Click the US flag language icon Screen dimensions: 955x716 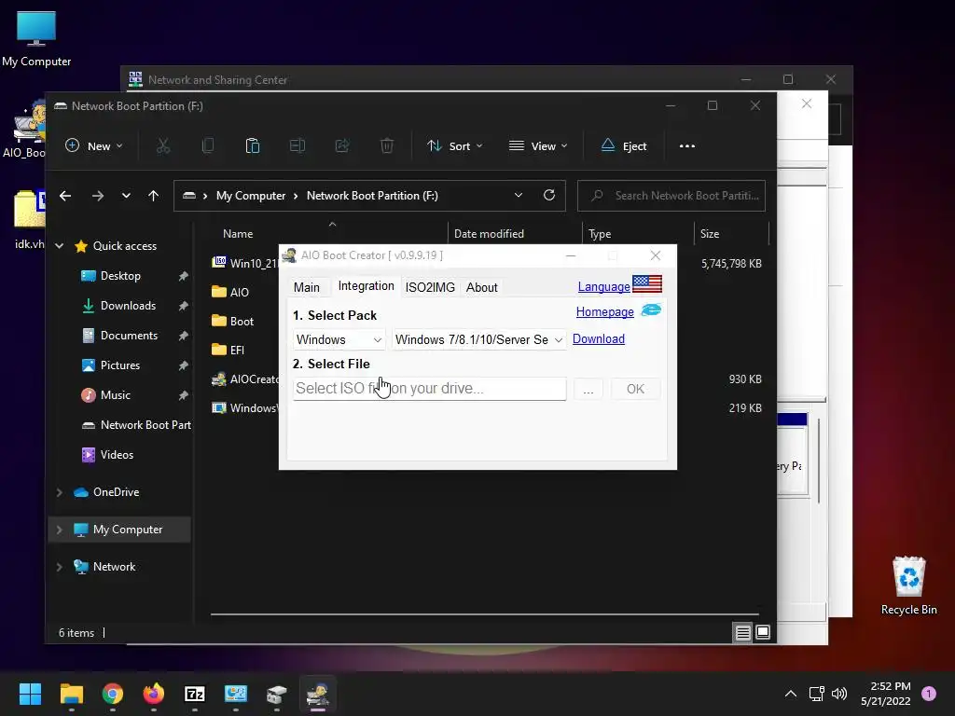tap(647, 283)
